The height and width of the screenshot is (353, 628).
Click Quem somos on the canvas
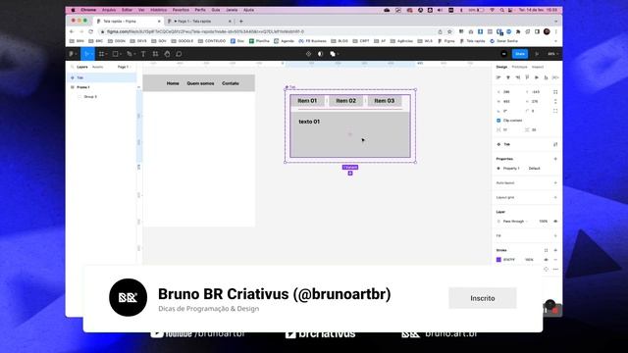(x=200, y=83)
